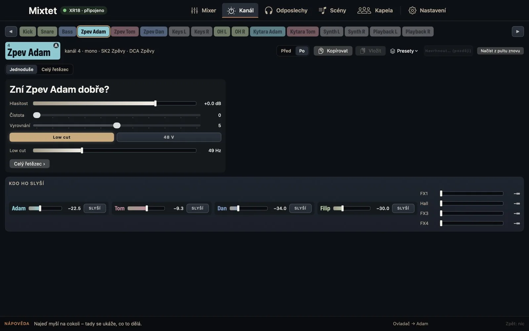Select the Kytara Adam channel tab
Image resolution: width=529 pixels, height=331 pixels.
pos(267,31)
